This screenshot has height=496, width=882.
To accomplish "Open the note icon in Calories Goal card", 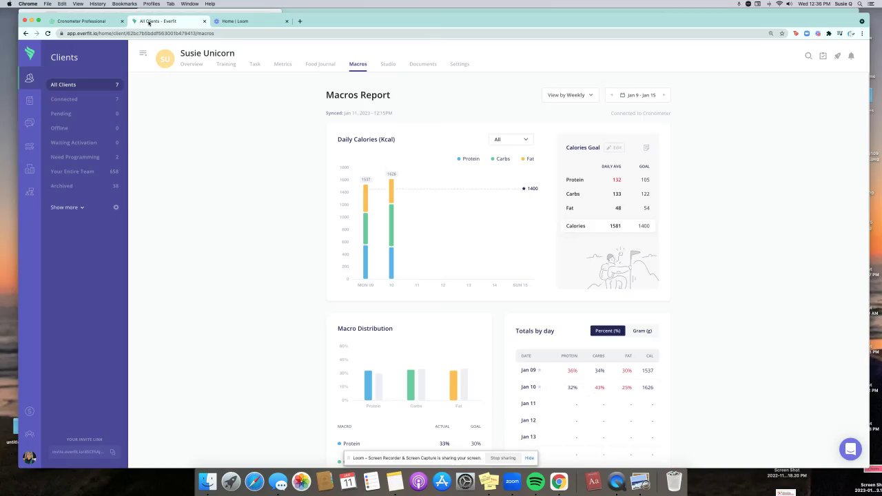I will [x=646, y=147].
